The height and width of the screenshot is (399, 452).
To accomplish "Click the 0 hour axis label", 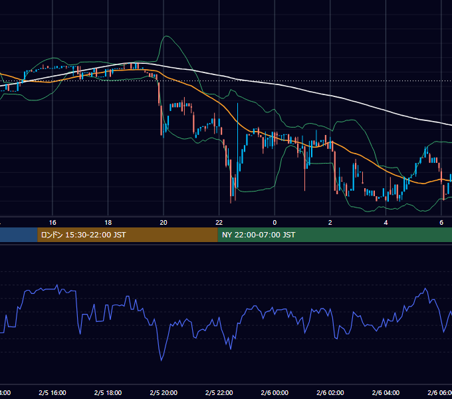I will [275, 223].
